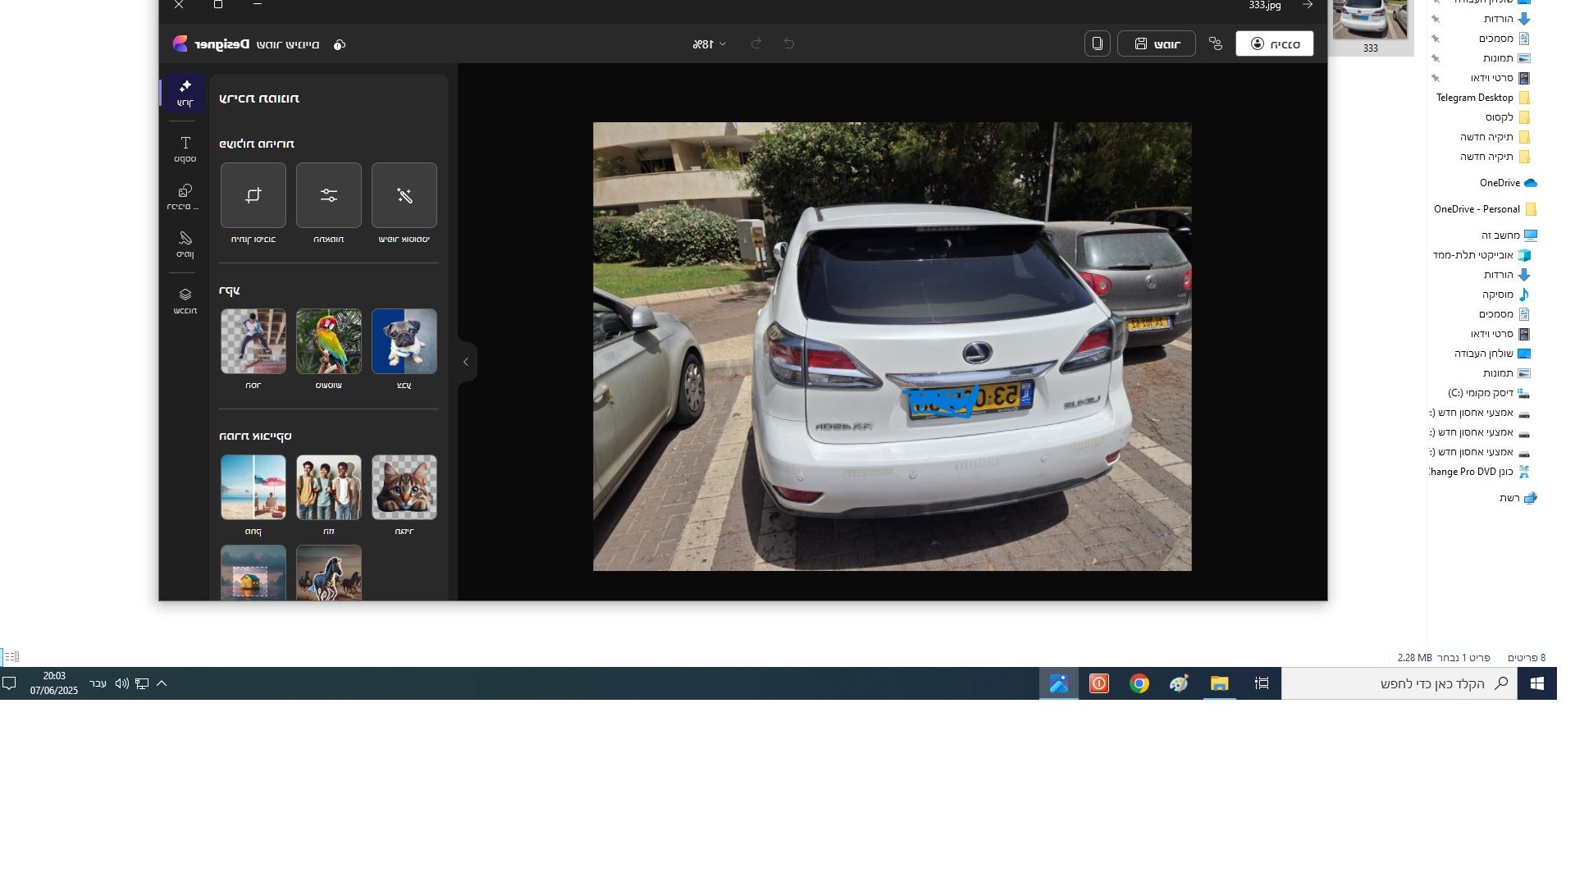Choose the zebra sticker thumbnail
Screen dimensions: 1575x886
click(329, 573)
